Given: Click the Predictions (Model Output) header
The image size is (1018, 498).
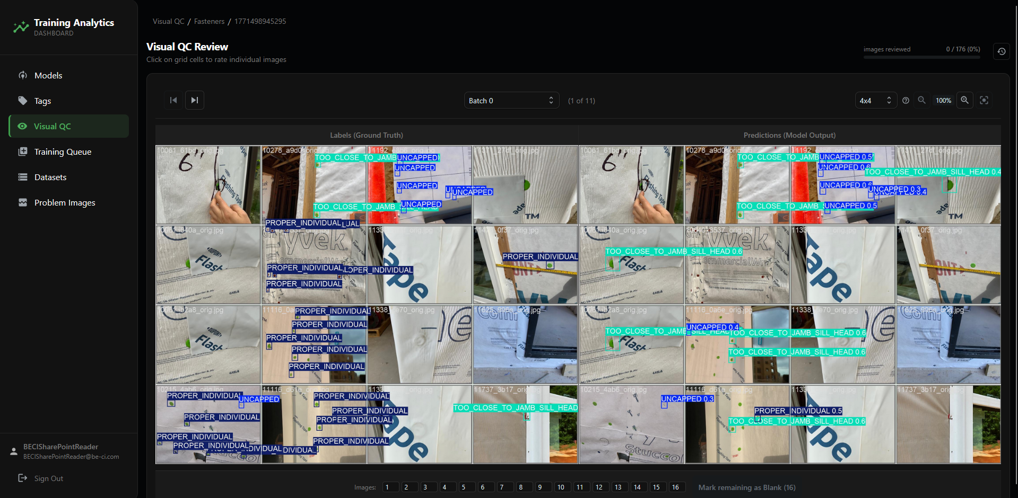Looking at the screenshot, I should 789,135.
